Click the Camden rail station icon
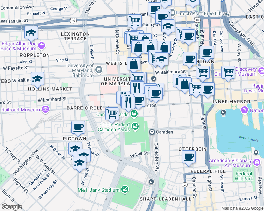The image size is (264, 211). 152,132
